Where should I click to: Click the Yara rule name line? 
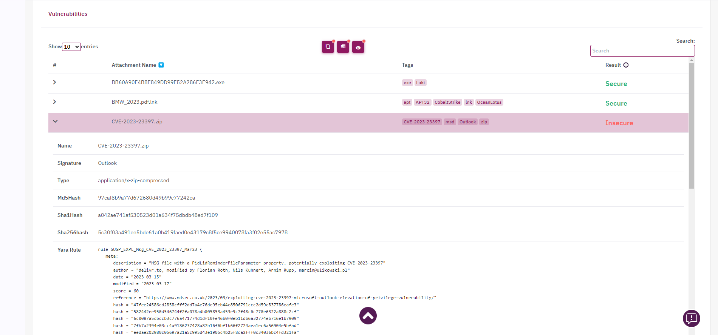click(150, 249)
